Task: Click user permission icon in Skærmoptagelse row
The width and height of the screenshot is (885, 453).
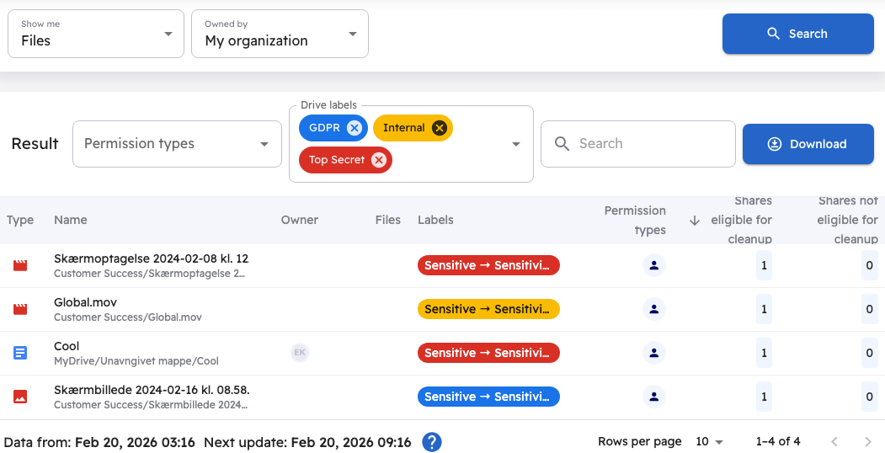Action: click(x=654, y=266)
